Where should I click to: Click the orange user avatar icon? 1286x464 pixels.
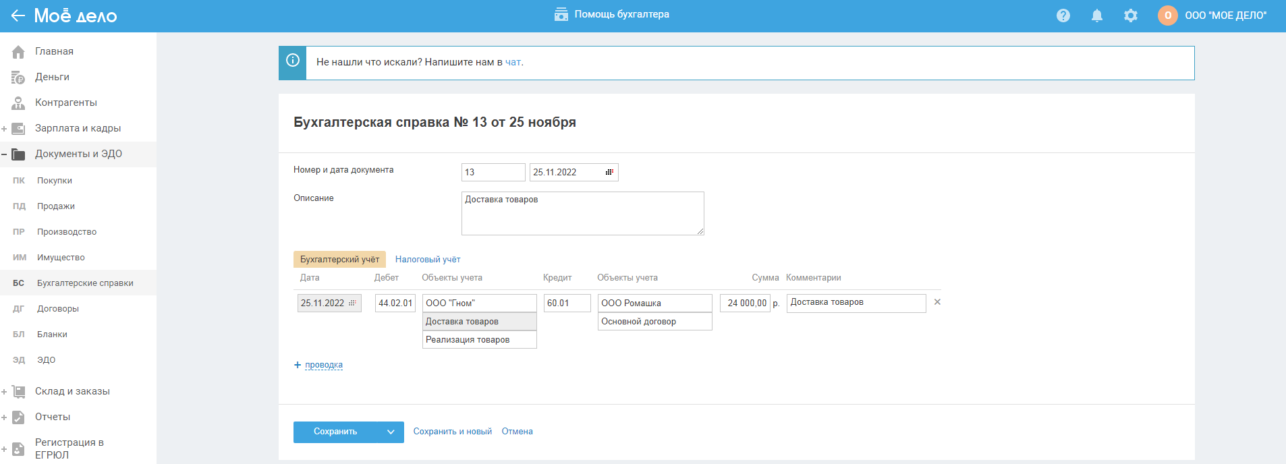coord(1167,16)
